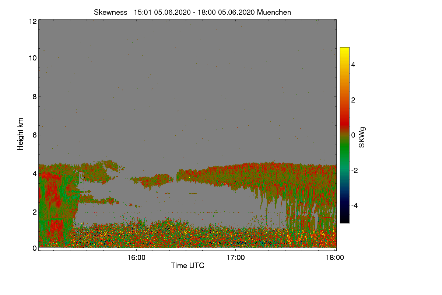Click the height tick label 4
This screenshot has width=442, height=295.
click(35, 173)
